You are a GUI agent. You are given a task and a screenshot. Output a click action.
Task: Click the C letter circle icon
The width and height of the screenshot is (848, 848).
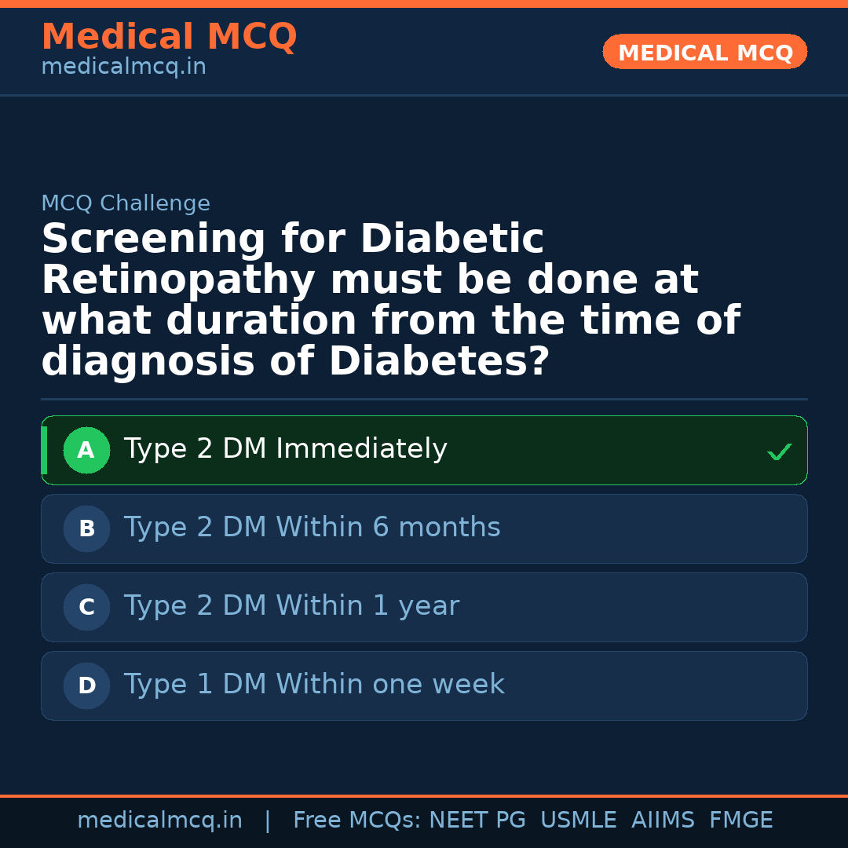[86, 608]
